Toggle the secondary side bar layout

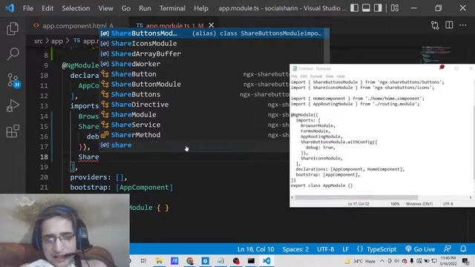pyautogui.click(x=378, y=8)
